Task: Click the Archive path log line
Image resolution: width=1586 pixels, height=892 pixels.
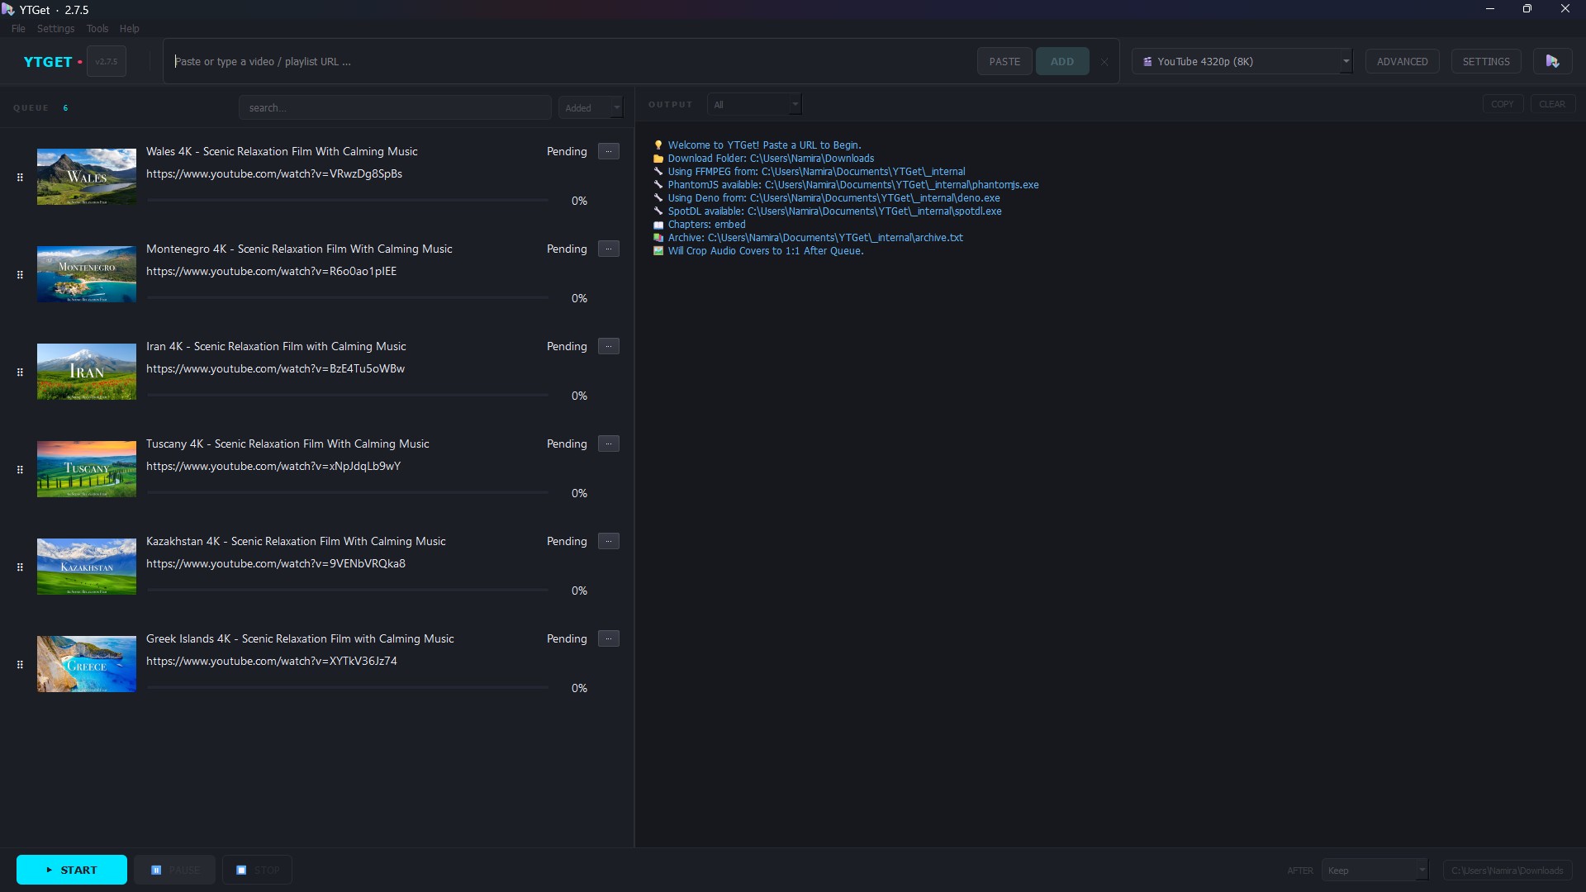Action: (x=809, y=238)
